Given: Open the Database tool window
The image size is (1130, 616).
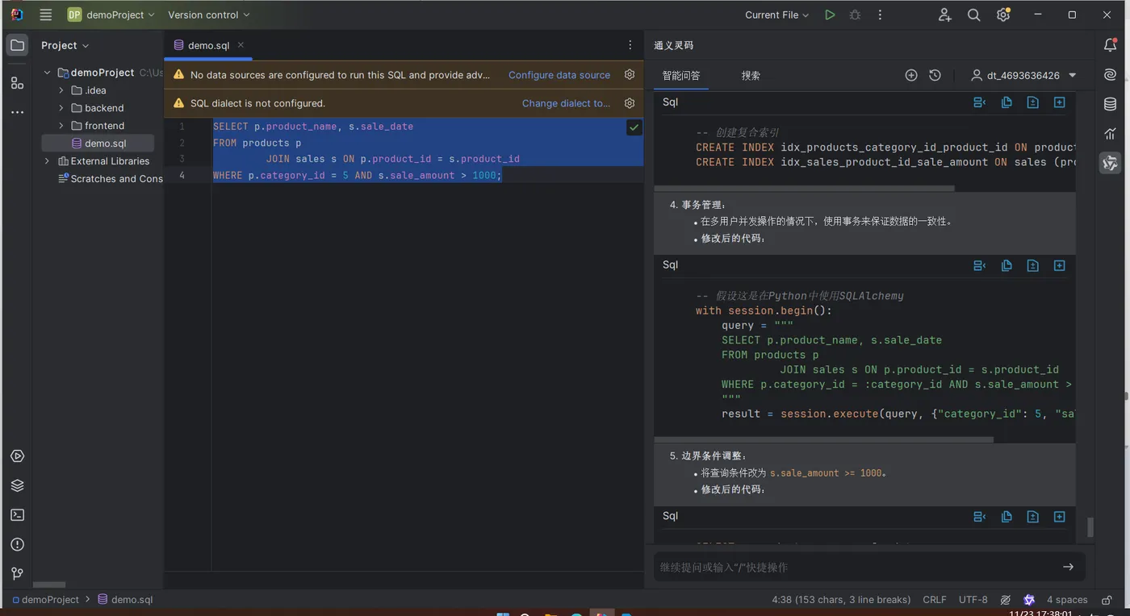Looking at the screenshot, I should pos(1111,104).
